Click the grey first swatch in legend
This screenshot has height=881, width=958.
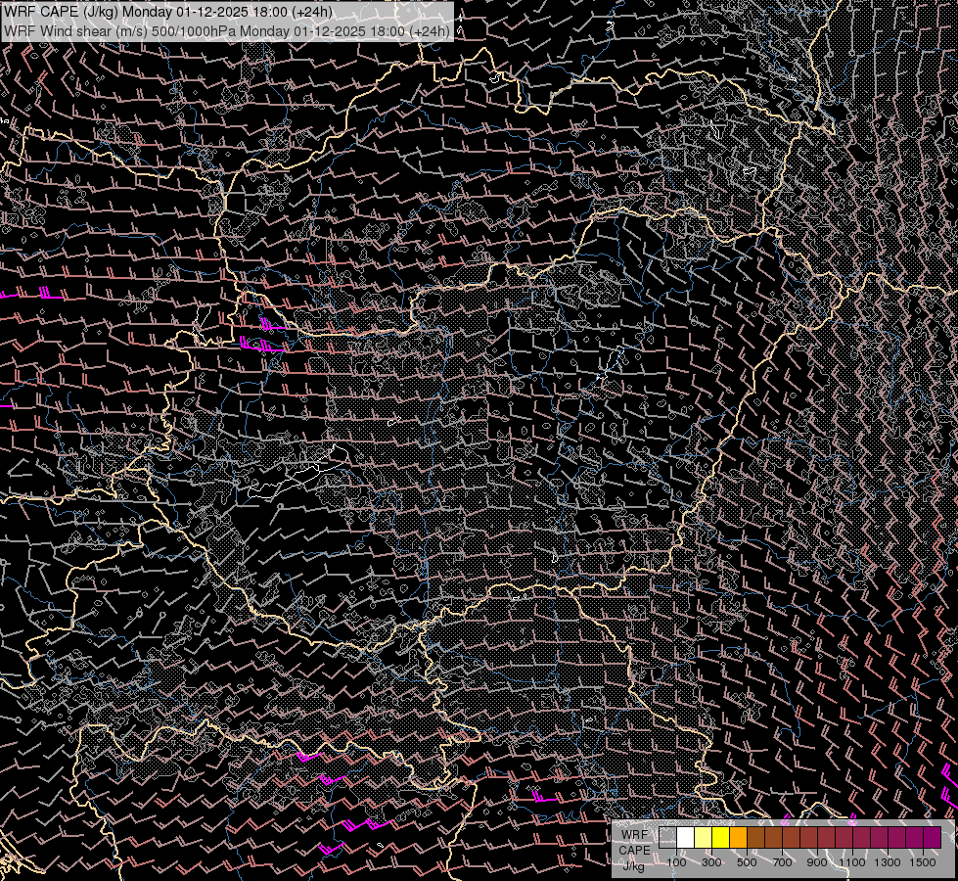coord(667,838)
